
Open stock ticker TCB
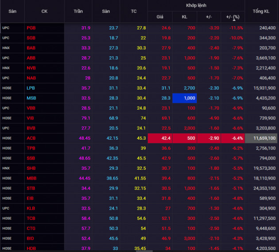pos(31,218)
